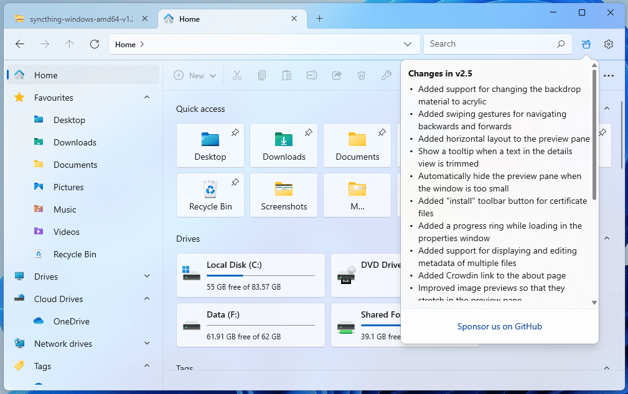Collapse the Favourites section in sidebar

pyautogui.click(x=147, y=98)
